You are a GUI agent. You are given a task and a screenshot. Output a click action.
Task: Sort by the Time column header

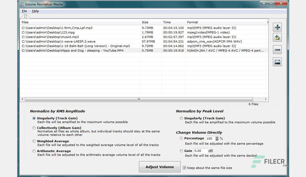[x=173, y=22]
